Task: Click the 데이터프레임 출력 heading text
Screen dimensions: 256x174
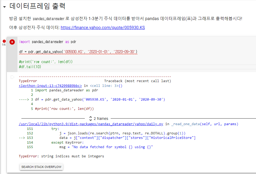Action: (38, 6)
